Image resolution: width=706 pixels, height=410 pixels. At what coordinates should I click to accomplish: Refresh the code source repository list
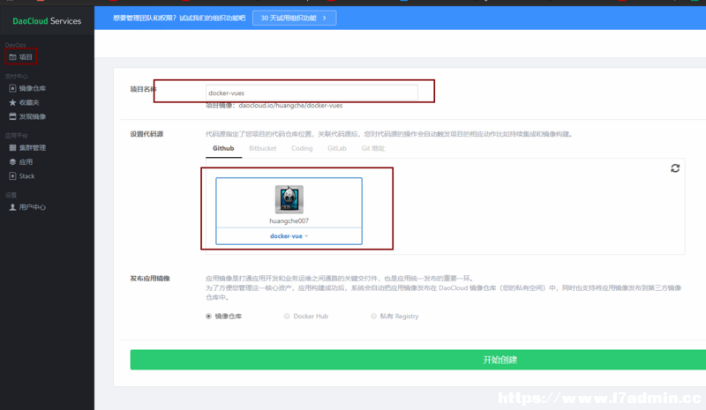tap(675, 168)
